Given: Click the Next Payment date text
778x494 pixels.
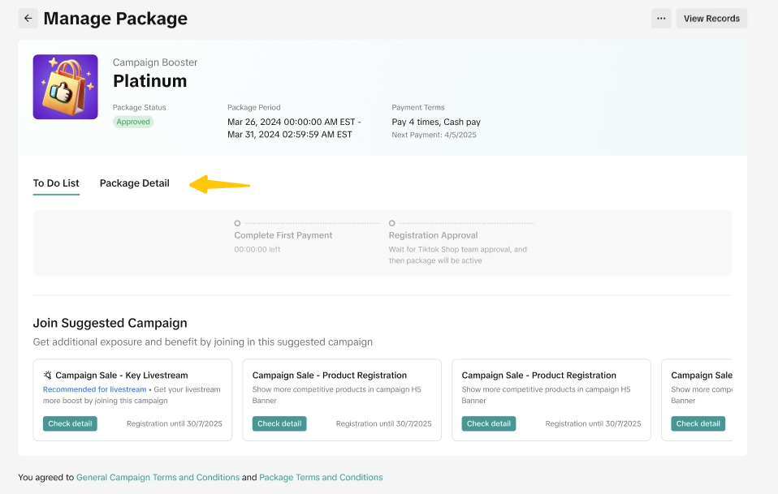Looking at the screenshot, I should coord(434,135).
